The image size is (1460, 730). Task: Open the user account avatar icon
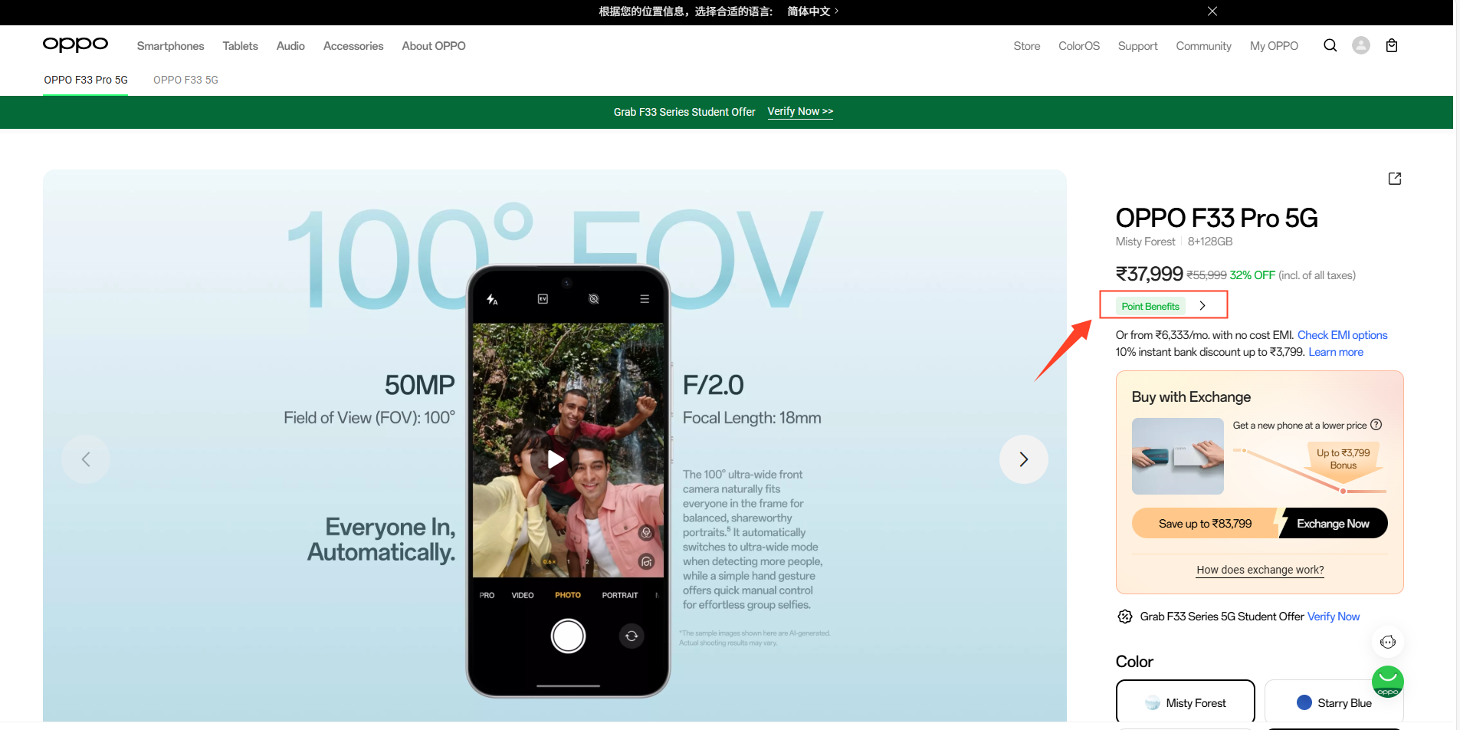tap(1361, 45)
